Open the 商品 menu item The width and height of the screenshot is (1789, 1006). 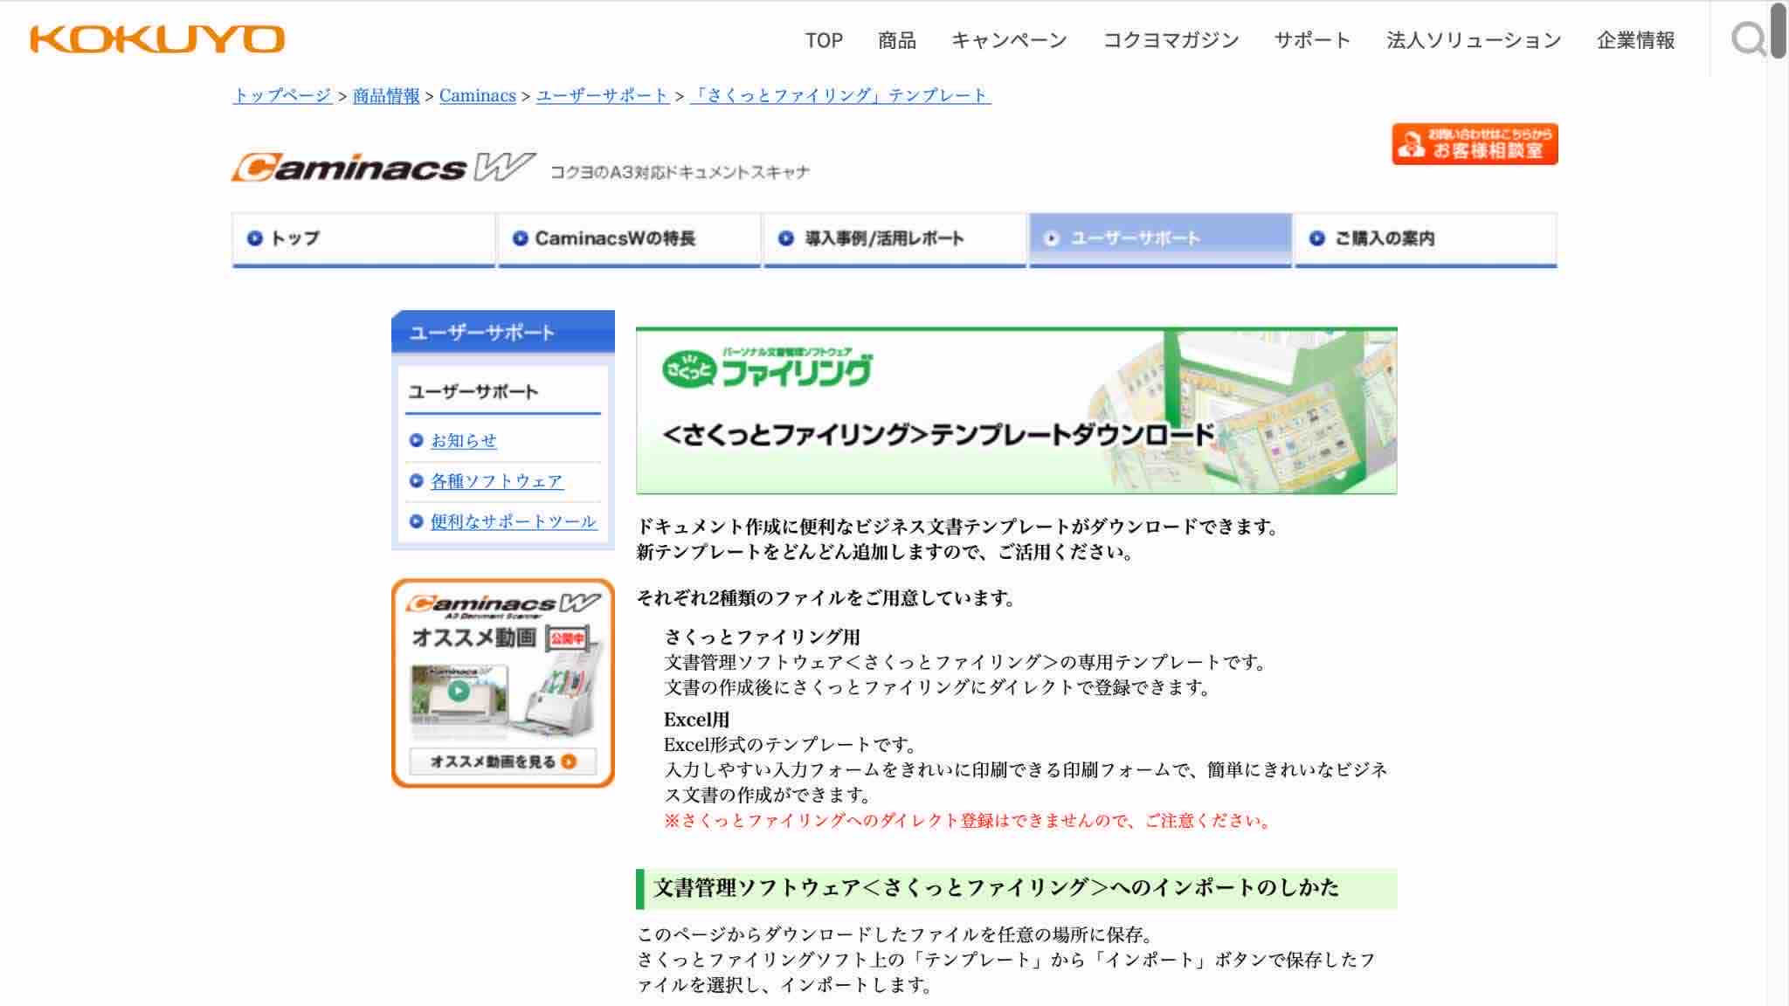coord(897,40)
